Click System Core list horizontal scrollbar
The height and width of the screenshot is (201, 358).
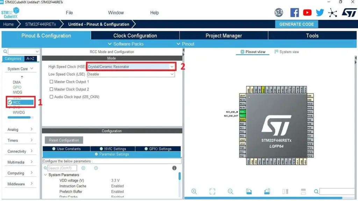coord(19,118)
